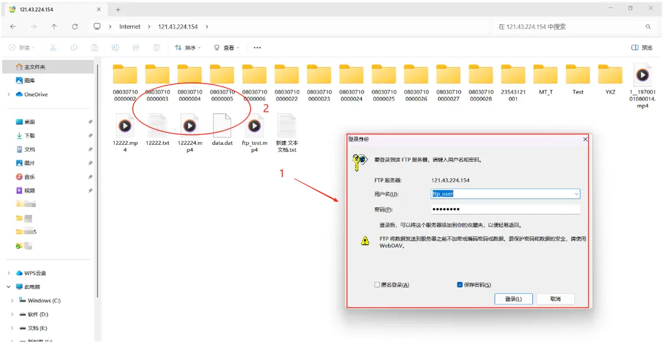
Task: Select the 12222.mp4 video file
Action: (125, 133)
